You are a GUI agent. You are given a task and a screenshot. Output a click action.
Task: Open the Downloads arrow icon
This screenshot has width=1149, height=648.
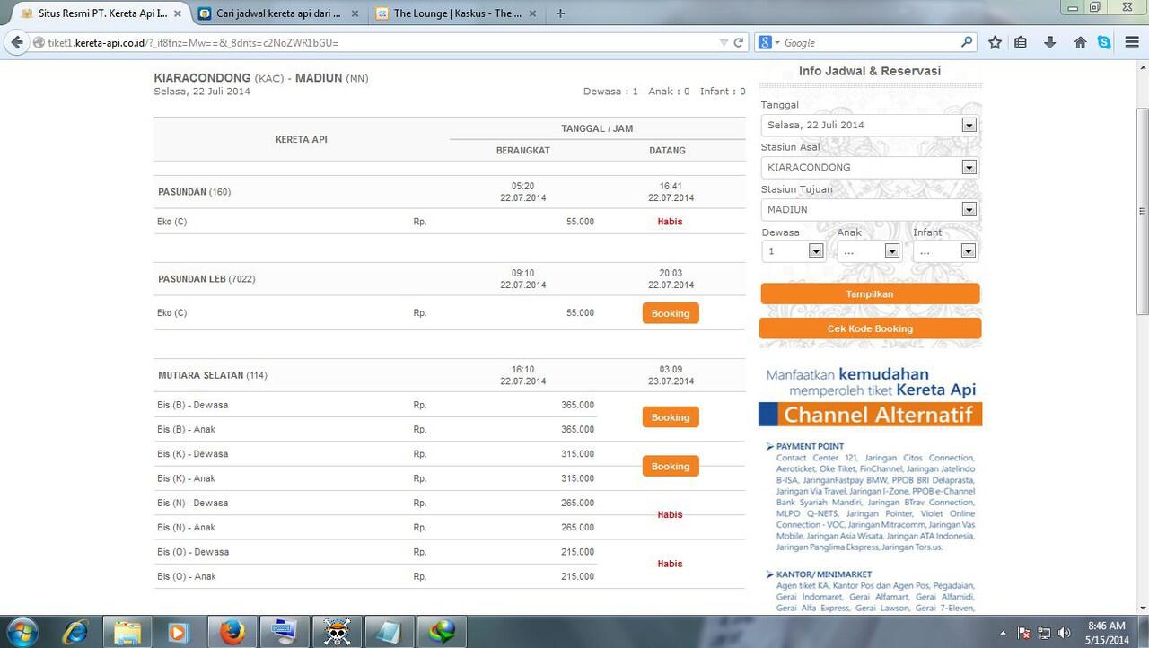point(1049,42)
